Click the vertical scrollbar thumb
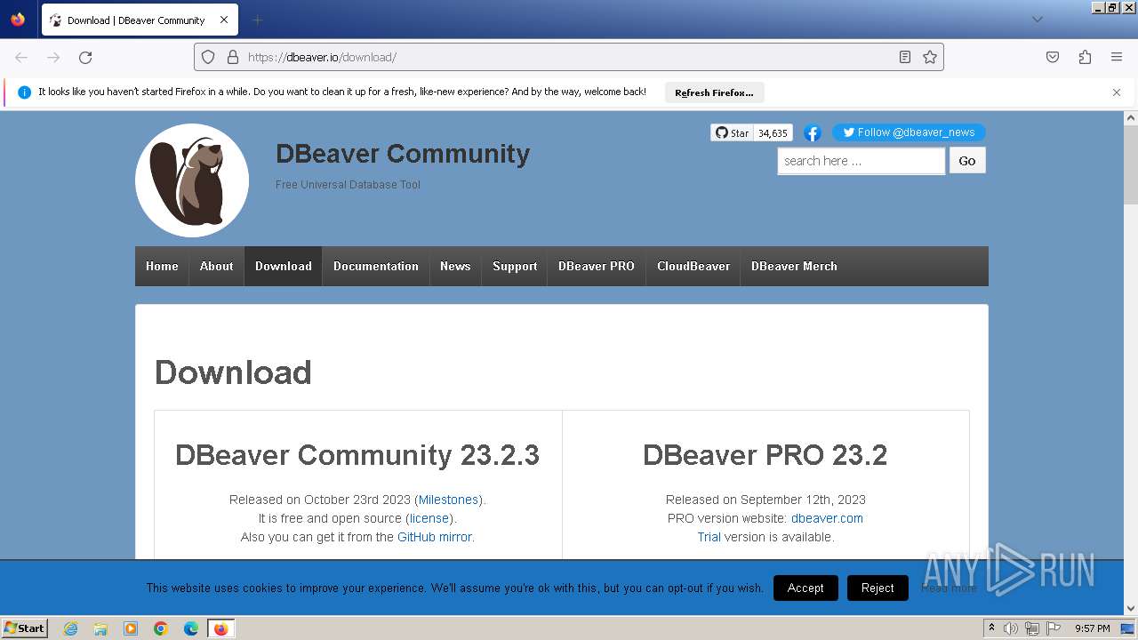Viewport: 1138px width, 640px height. click(1131, 165)
